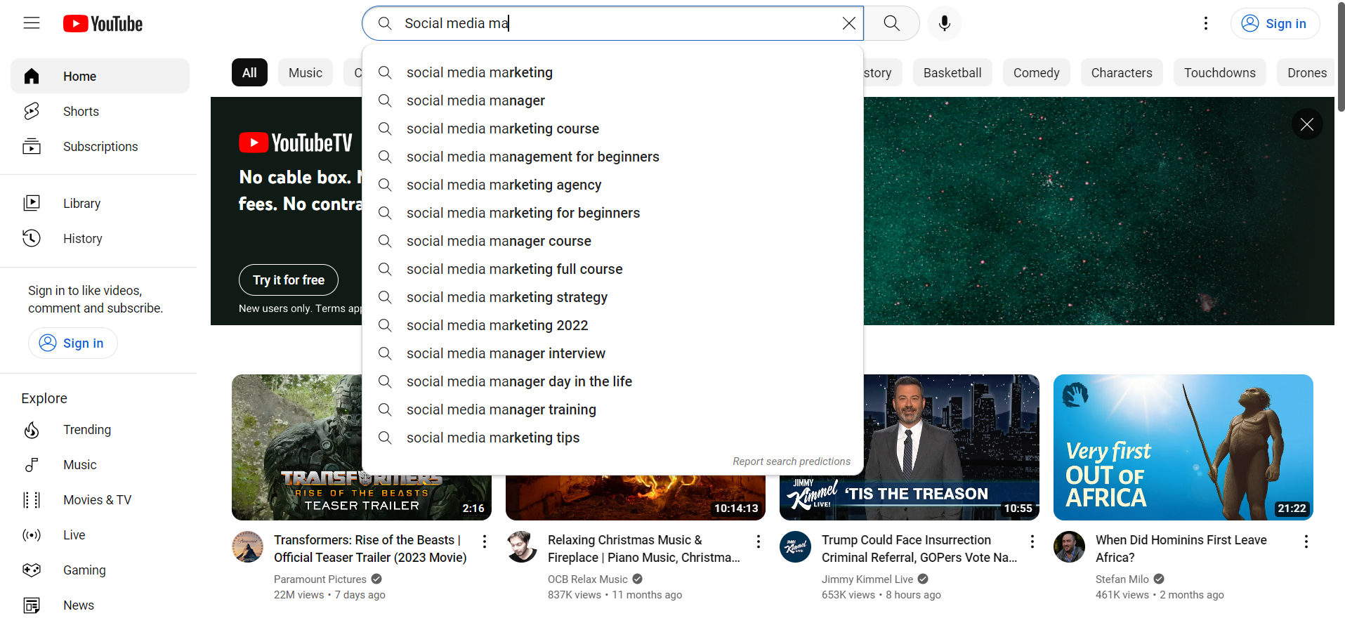This screenshot has height=623, width=1345.
Task: Open When Did Hominins First Leave Africa title
Action: [1181, 549]
